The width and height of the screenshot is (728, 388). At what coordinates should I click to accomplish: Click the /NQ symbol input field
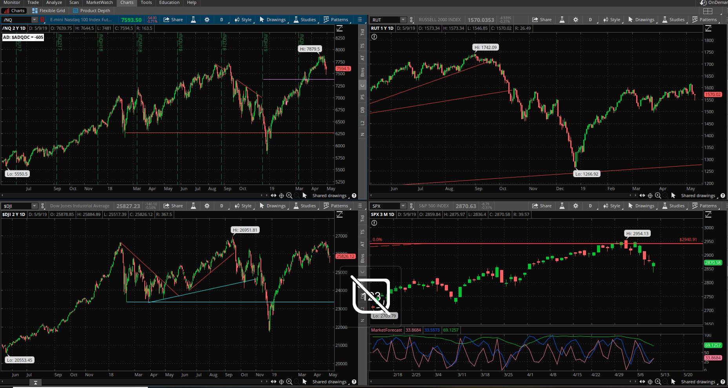16,20
